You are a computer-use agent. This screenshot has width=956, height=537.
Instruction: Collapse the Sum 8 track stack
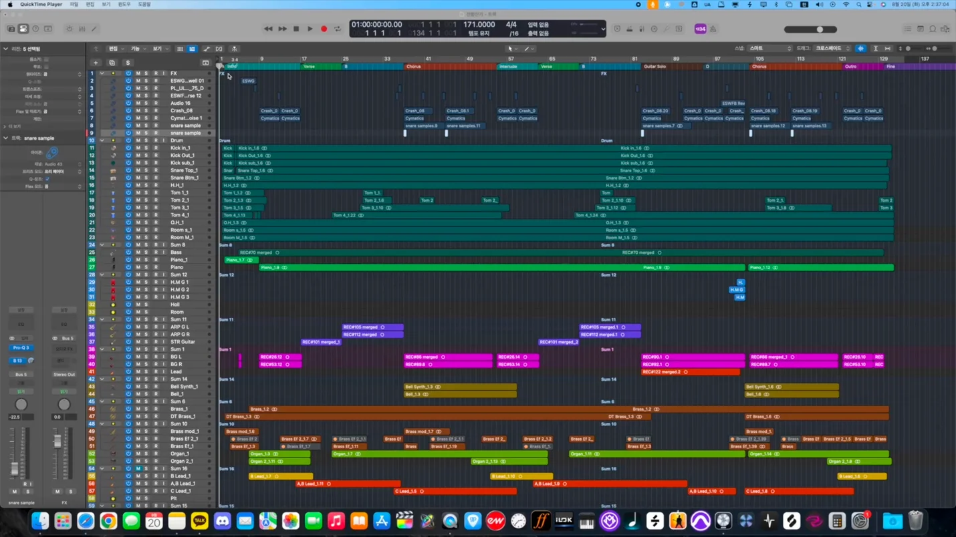(102, 245)
